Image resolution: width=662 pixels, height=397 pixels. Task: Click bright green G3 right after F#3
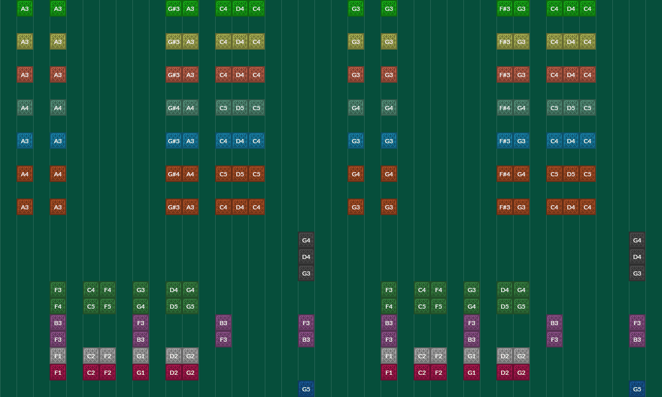(x=521, y=8)
